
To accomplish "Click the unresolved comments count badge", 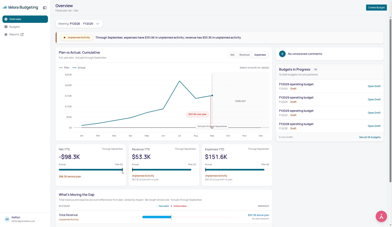I will coord(282,54).
